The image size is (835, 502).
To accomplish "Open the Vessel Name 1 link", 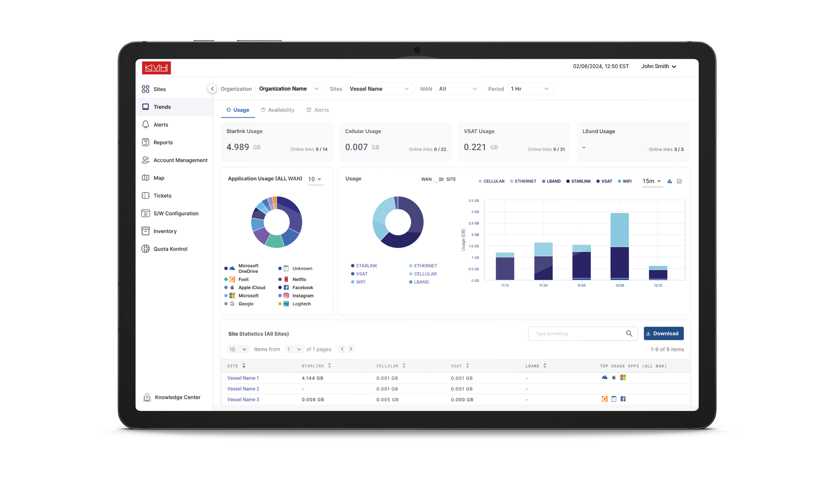I will pos(243,378).
